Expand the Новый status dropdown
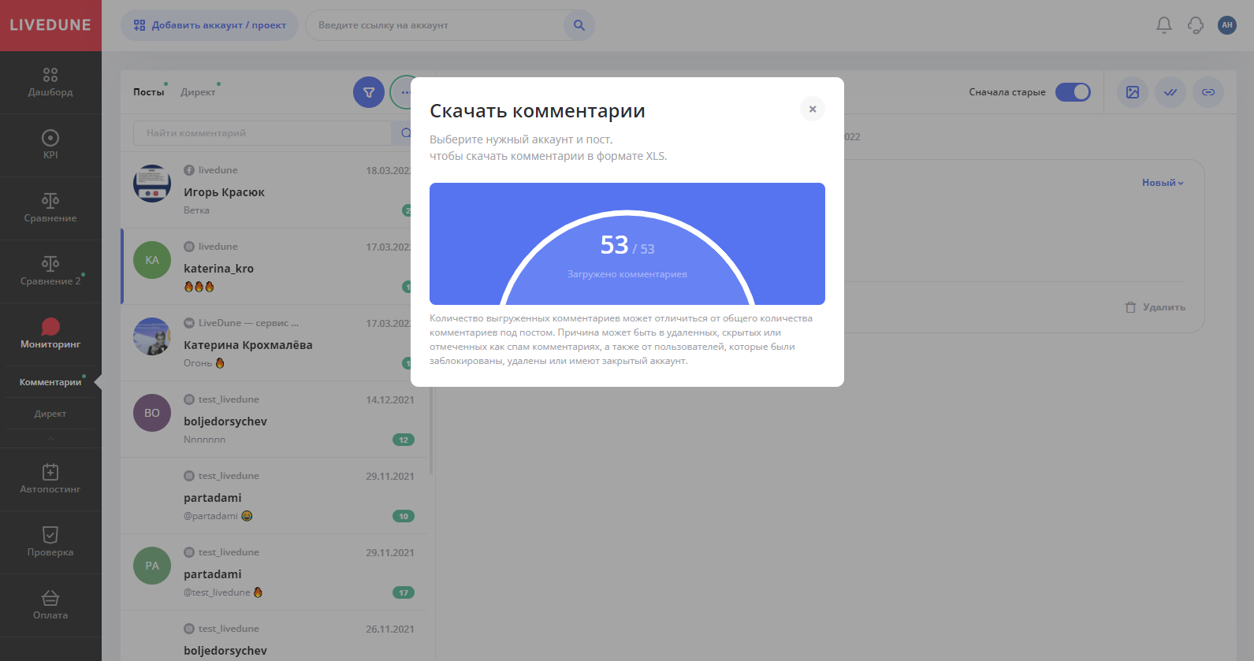The image size is (1254, 661). [1163, 183]
